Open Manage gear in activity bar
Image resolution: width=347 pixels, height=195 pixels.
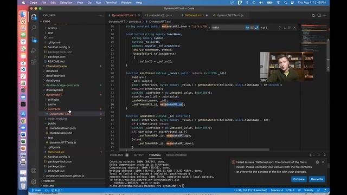34,181
